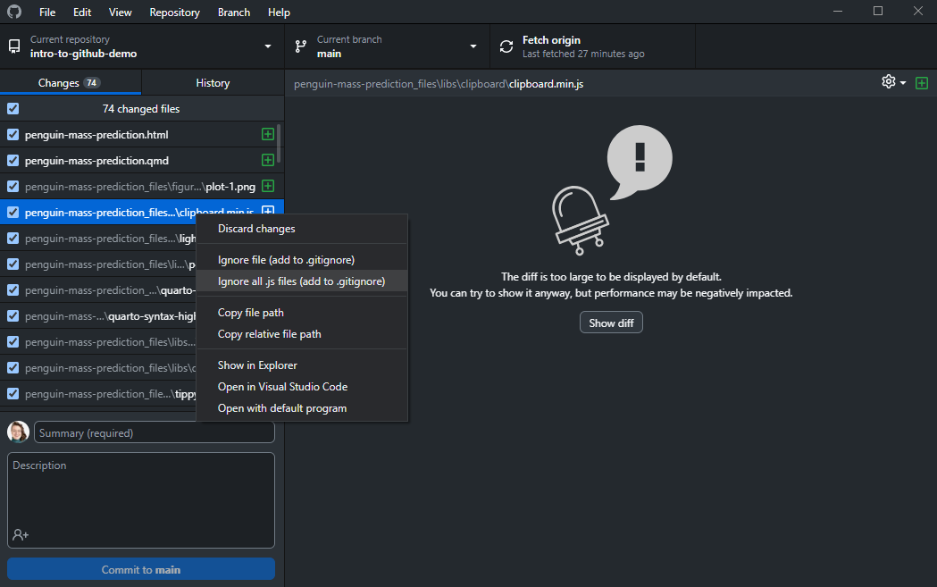Click the Summary (required) input field
Image resolution: width=937 pixels, height=587 pixels.
[155, 432]
